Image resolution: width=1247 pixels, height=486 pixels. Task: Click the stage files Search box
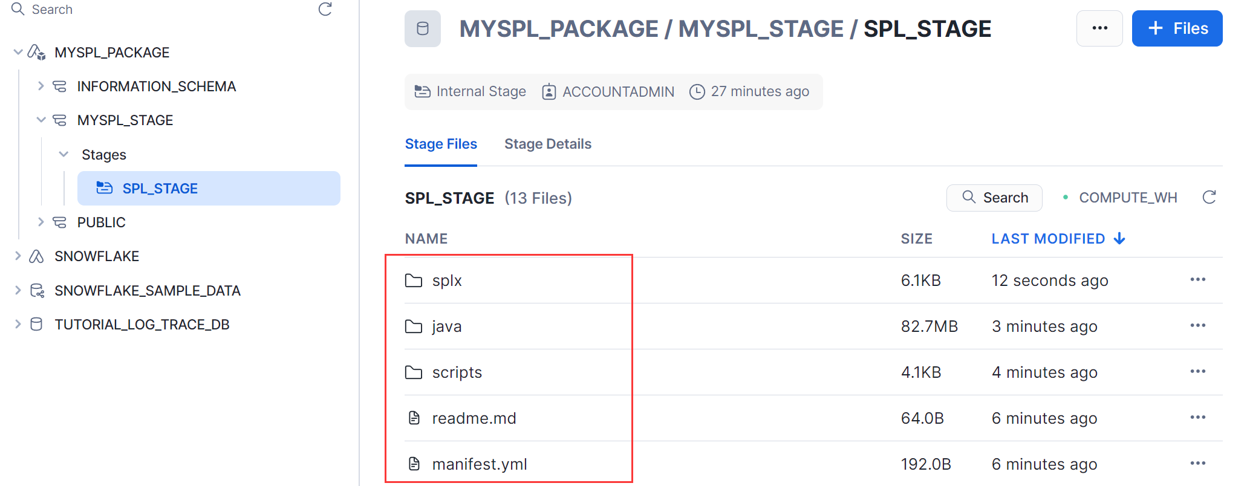point(994,198)
